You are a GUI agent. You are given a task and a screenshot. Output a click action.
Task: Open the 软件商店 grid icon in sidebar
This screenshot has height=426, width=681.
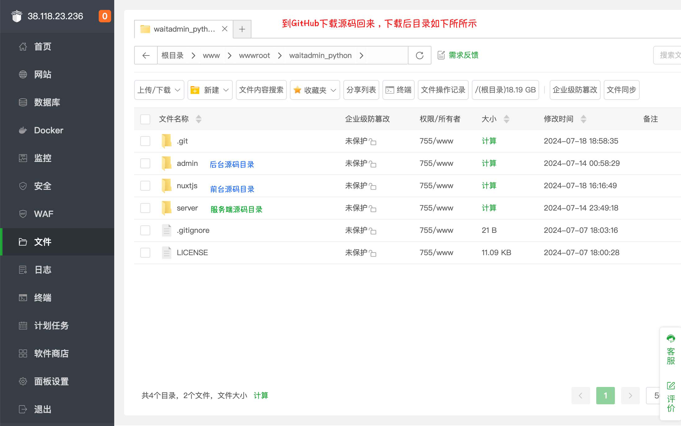point(23,353)
